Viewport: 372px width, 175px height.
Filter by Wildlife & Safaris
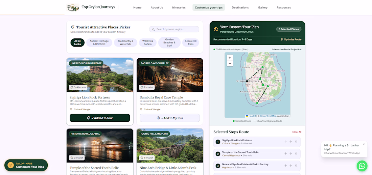(147, 42)
